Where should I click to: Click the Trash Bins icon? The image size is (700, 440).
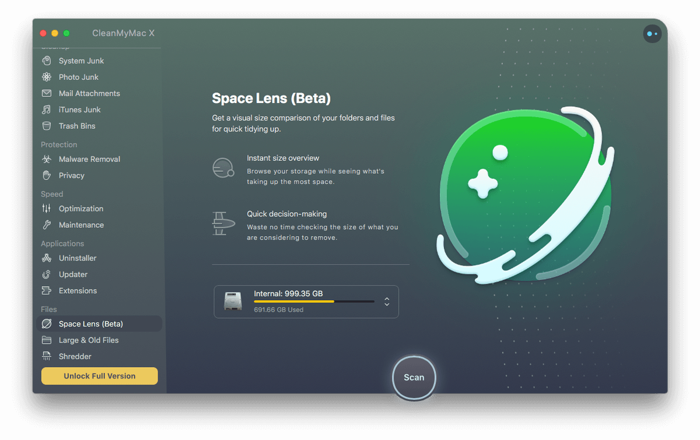(x=47, y=126)
